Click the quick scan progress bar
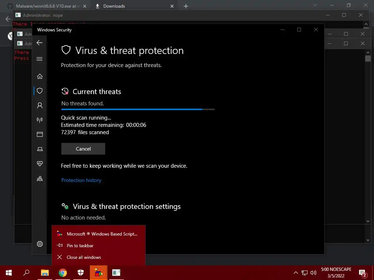The image size is (374, 280). [138, 109]
